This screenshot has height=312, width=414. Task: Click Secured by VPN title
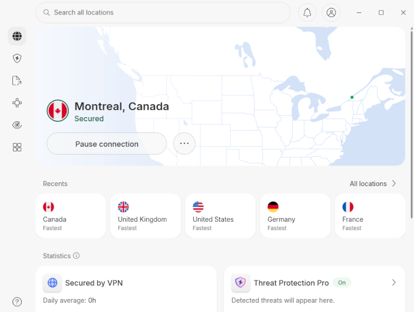tap(94, 283)
